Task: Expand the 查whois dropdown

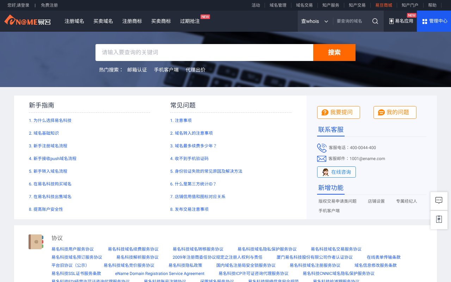Action: click(315, 21)
